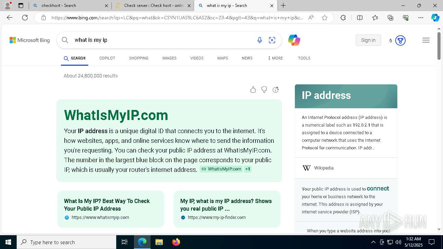Open Settings and more menu
This screenshot has width=443, height=249.
click(x=421, y=18)
